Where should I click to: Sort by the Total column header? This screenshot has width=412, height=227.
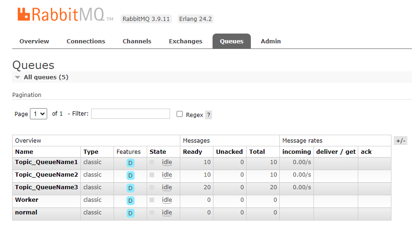pos(257,152)
